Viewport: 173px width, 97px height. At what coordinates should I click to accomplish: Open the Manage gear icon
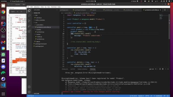click(x=29, y=92)
